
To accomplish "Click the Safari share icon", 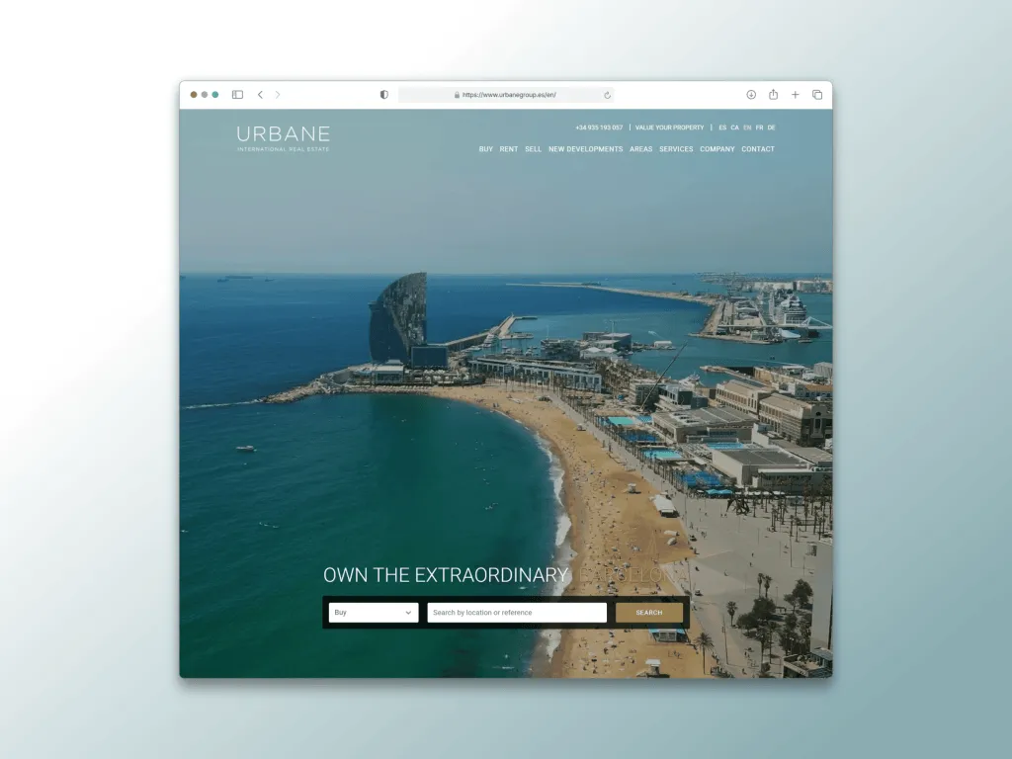I will coord(774,94).
